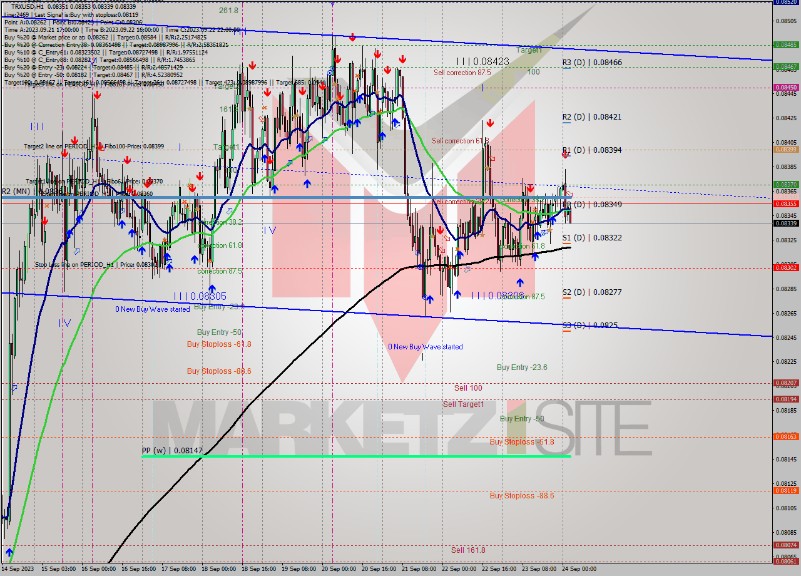The image size is (801, 576).
Task: Click the red 0.08355 price axis tag
Action: point(785,203)
